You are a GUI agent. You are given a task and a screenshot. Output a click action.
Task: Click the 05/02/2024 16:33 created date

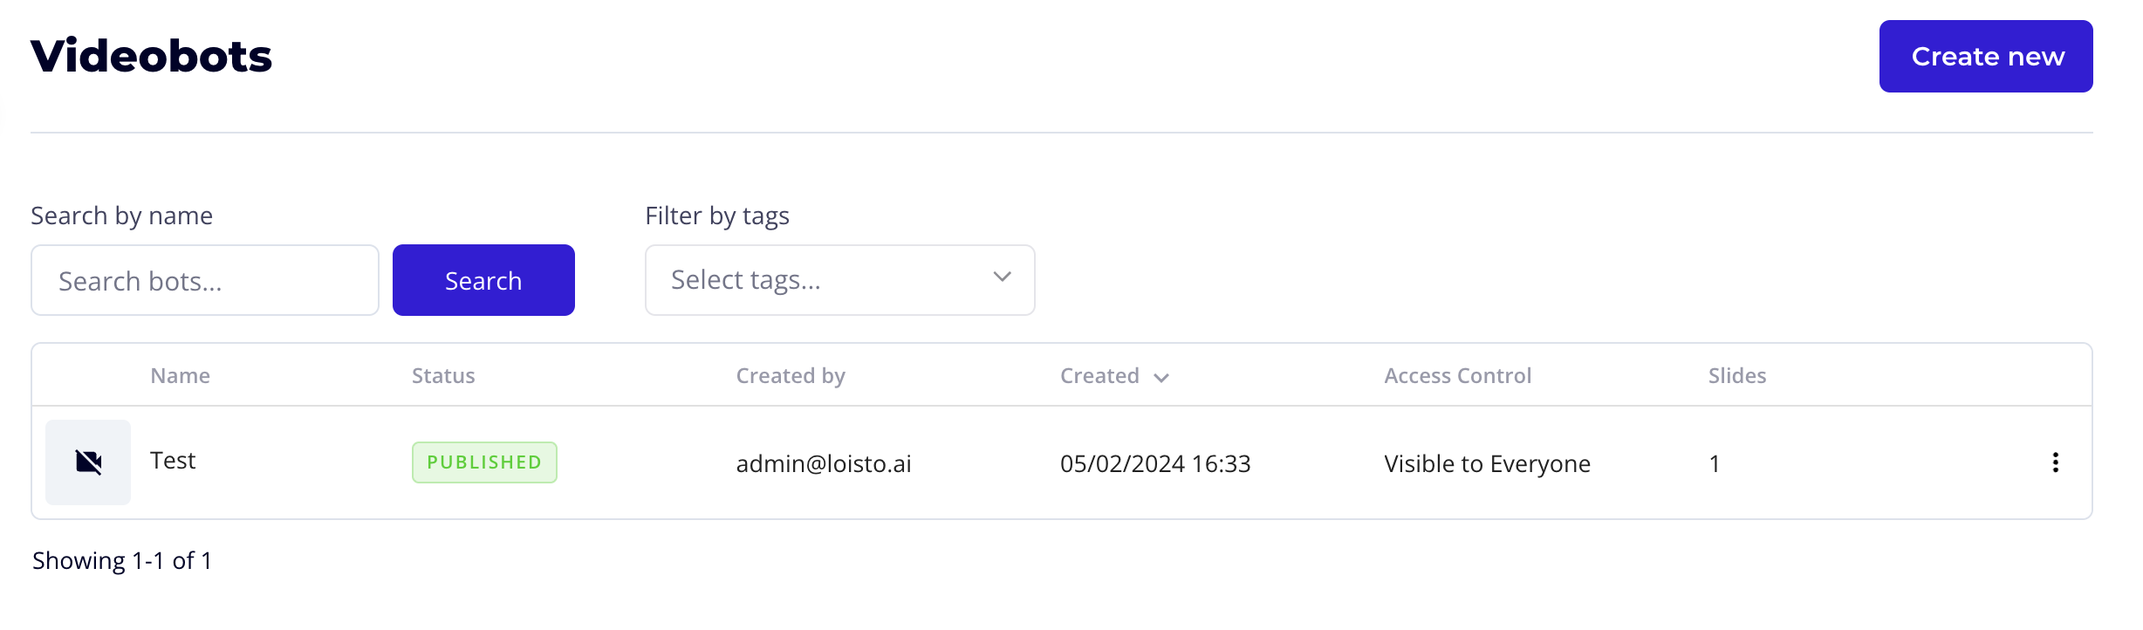[x=1154, y=463]
